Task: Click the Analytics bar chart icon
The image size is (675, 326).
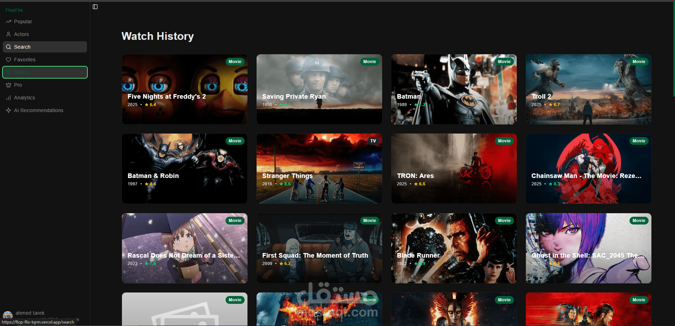Action: (8, 98)
